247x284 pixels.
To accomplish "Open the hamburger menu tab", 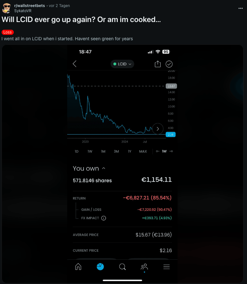I will point(166,267).
